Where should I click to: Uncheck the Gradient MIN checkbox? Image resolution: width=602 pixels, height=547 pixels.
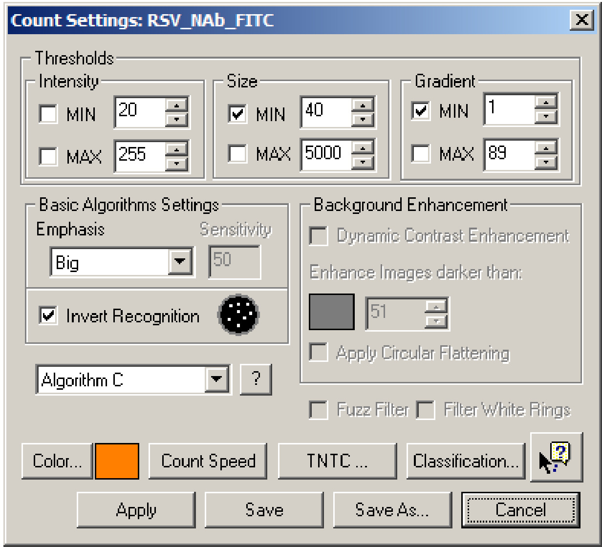(421, 112)
